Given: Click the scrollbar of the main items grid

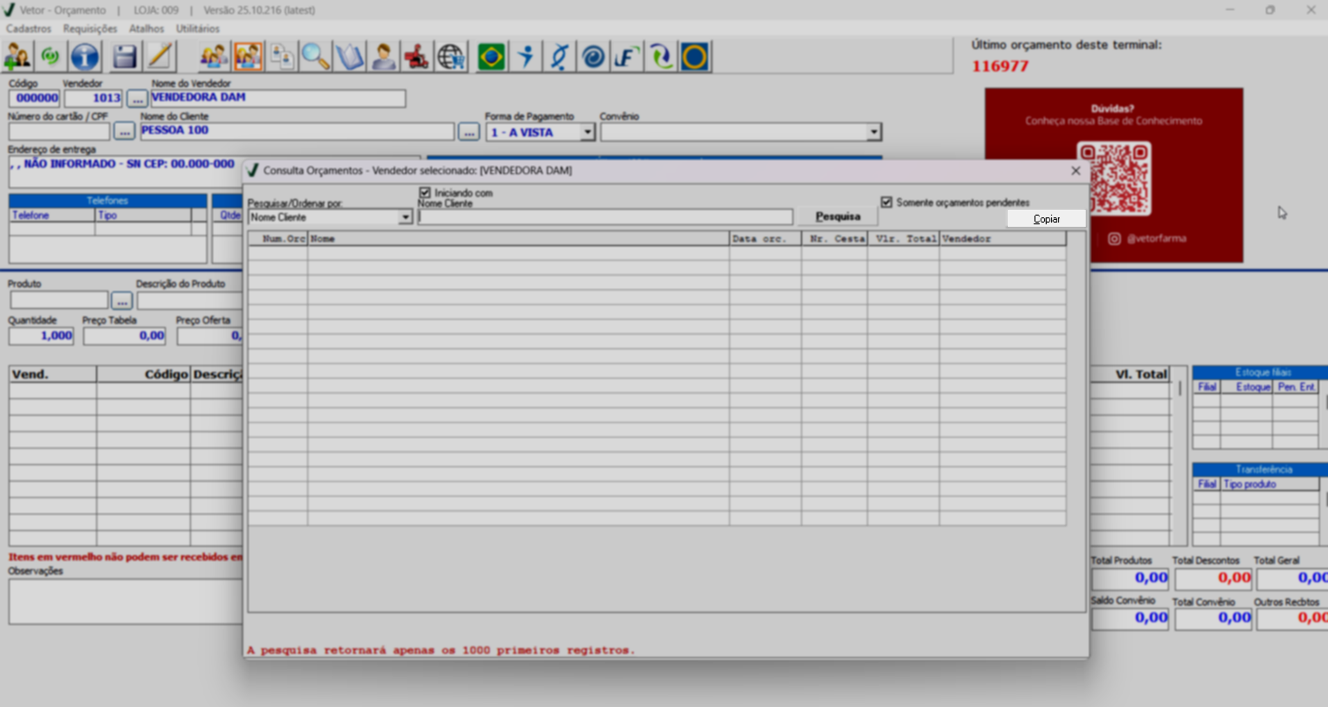Looking at the screenshot, I should [x=1179, y=455].
